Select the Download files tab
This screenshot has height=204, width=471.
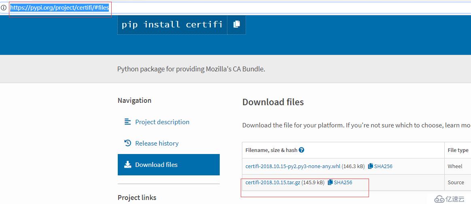[168, 164]
